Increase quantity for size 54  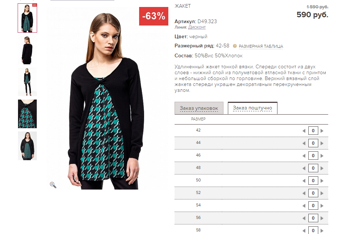322,206
